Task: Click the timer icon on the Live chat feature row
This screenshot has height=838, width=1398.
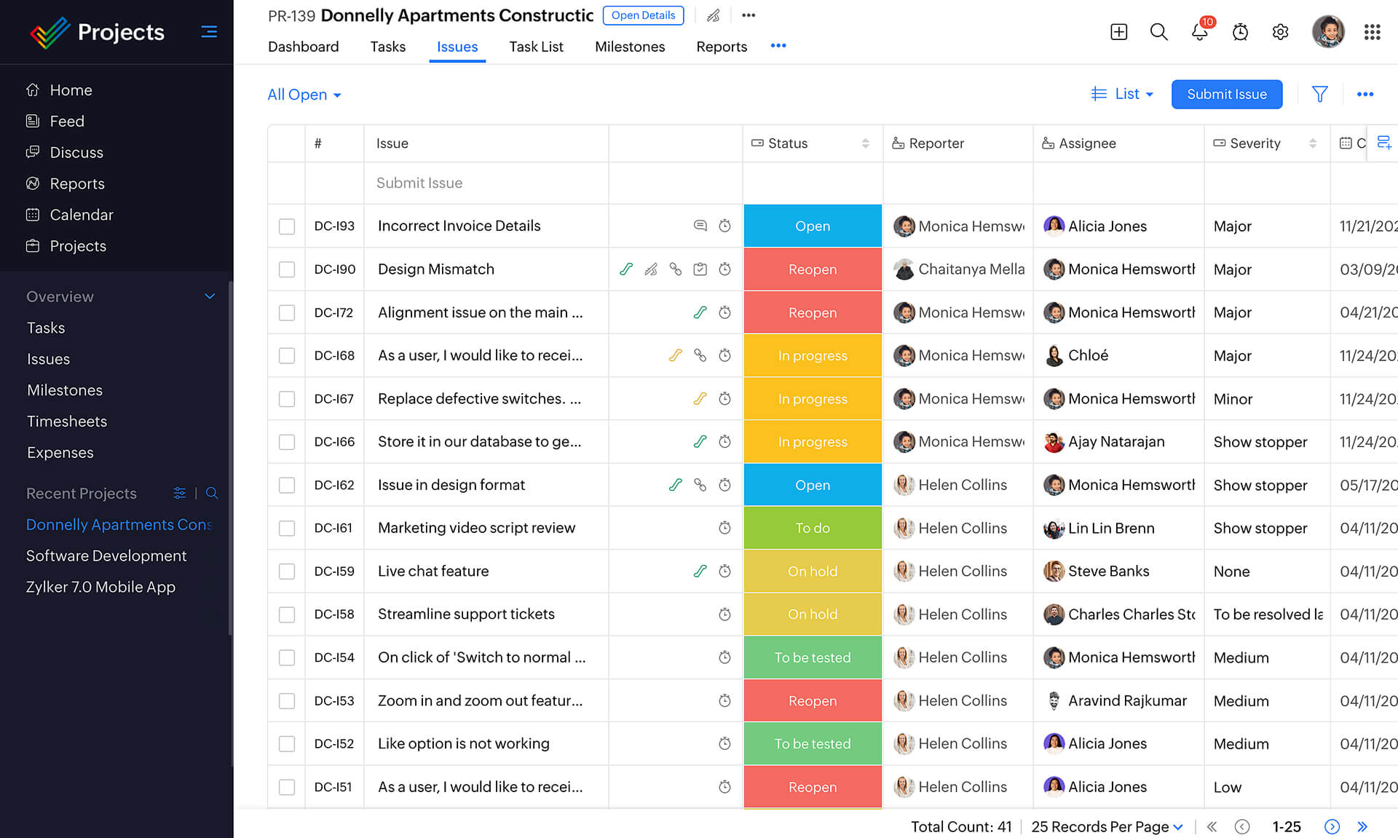Action: [x=724, y=571]
